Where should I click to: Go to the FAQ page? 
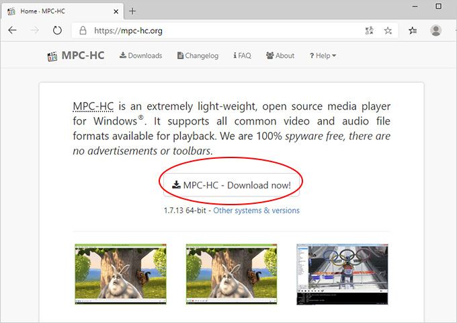[x=242, y=55]
